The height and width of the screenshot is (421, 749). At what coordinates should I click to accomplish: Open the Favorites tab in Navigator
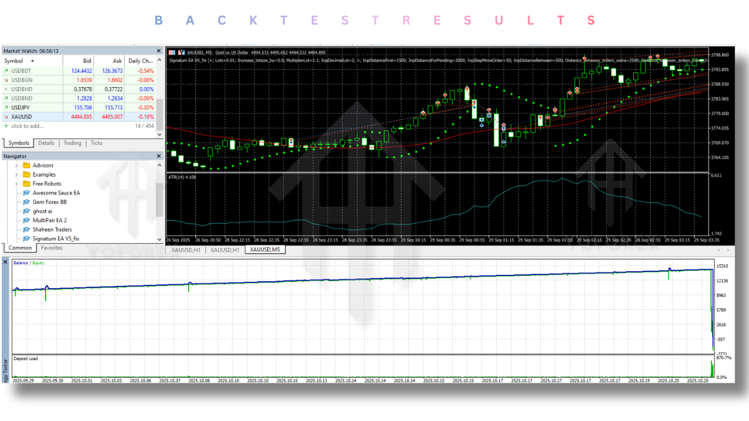pos(51,248)
